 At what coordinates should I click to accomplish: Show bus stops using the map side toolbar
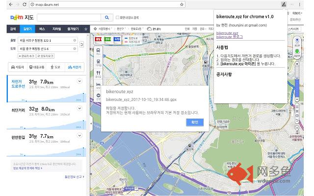[98, 51]
